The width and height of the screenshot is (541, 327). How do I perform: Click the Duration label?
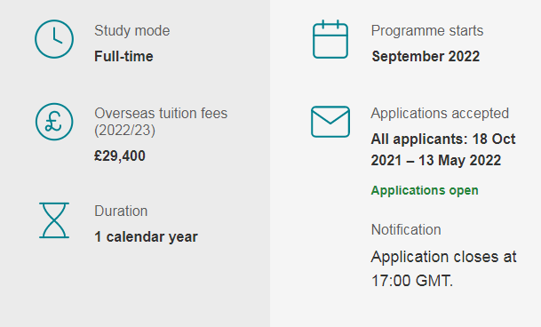pos(121,211)
